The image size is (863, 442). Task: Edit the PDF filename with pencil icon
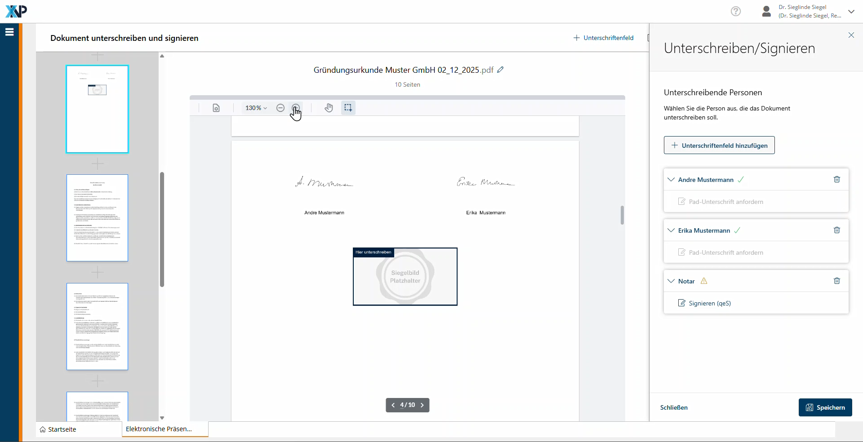[x=500, y=70]
